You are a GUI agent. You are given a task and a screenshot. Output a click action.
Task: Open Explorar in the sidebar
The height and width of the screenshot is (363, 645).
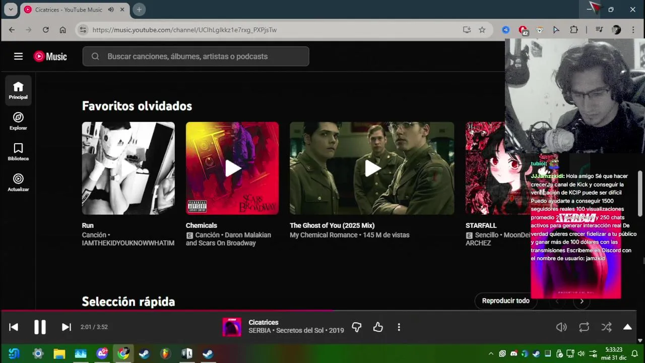(18, 121)
